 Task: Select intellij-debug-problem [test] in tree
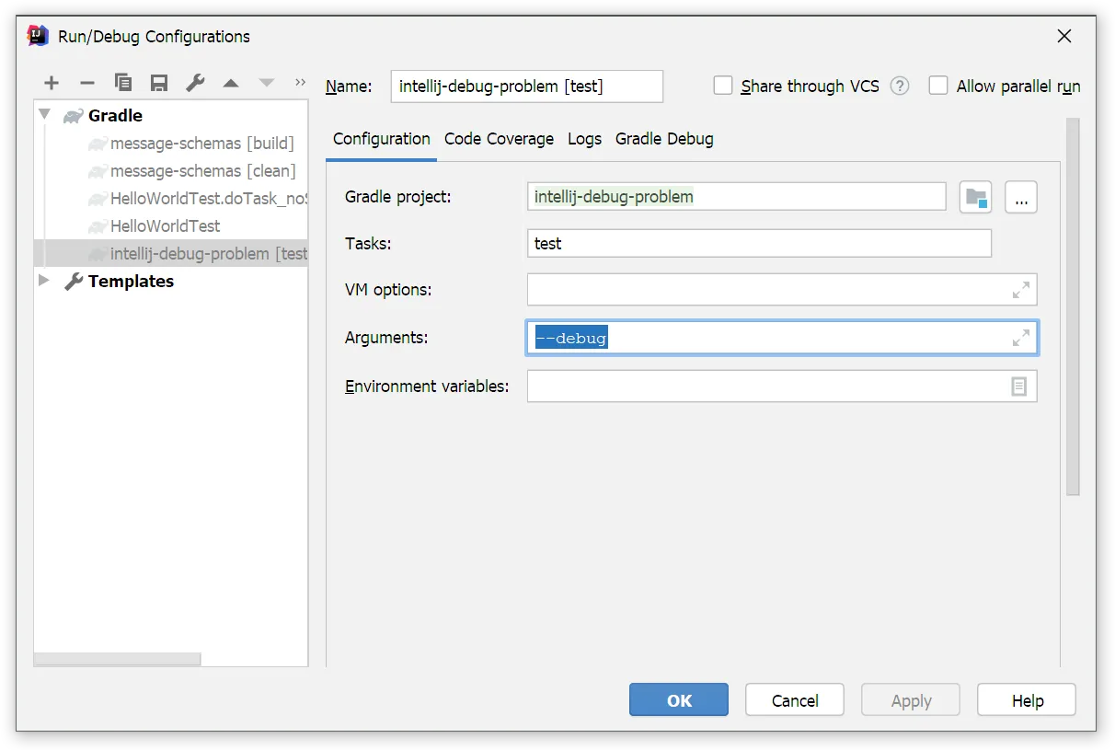tap(171, 253)
